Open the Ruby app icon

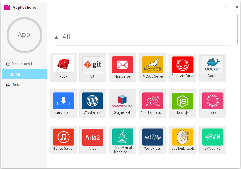pos(63,64)
